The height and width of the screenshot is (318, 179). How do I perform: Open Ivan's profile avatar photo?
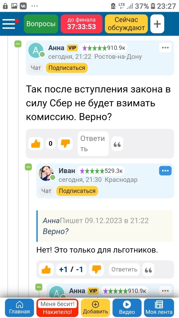(x=46, y=173)
